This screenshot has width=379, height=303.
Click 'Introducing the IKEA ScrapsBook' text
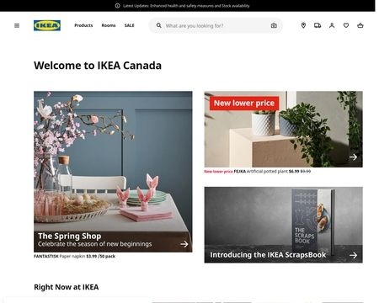[268, 255]
